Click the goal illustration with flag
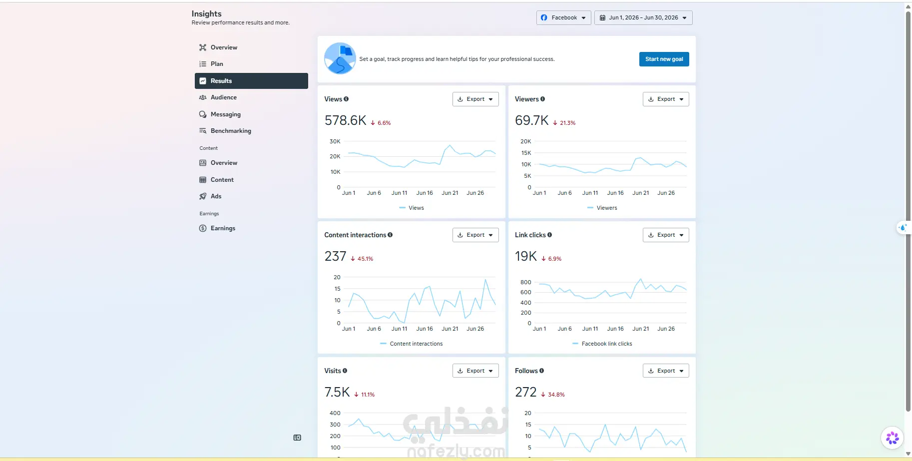The image size is (912, 461). 340,58
